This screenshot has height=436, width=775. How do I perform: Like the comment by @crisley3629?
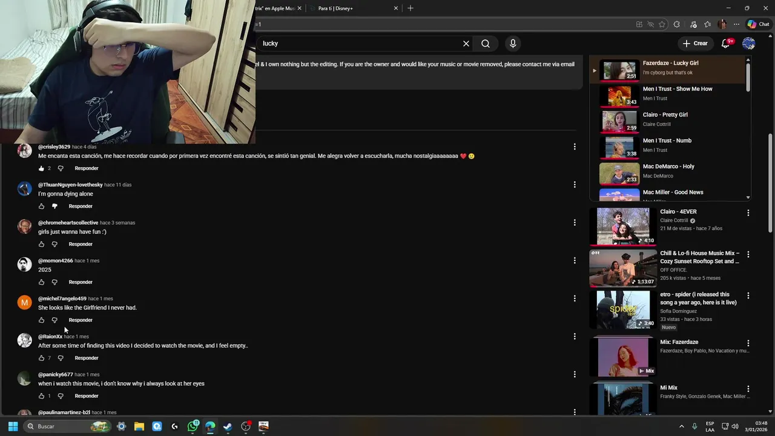(41, 168)
